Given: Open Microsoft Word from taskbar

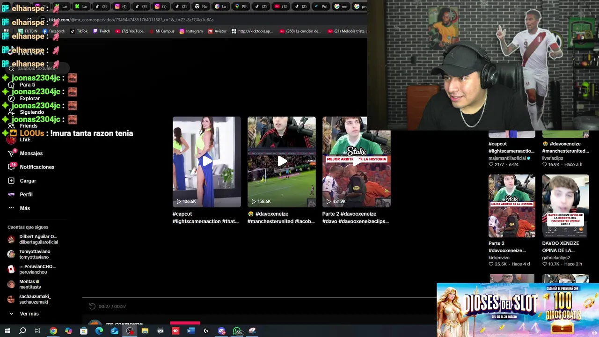Looking at the screenshot, I should pos(191,331).
